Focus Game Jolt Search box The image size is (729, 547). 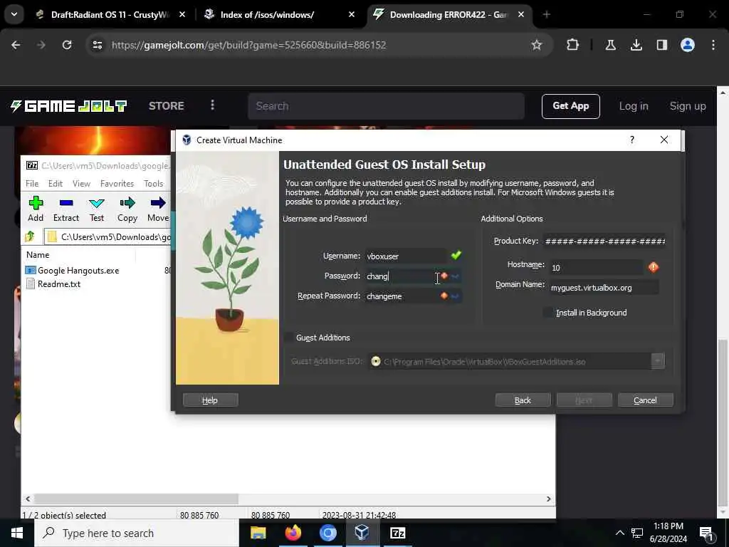click(x=386, y=106)
